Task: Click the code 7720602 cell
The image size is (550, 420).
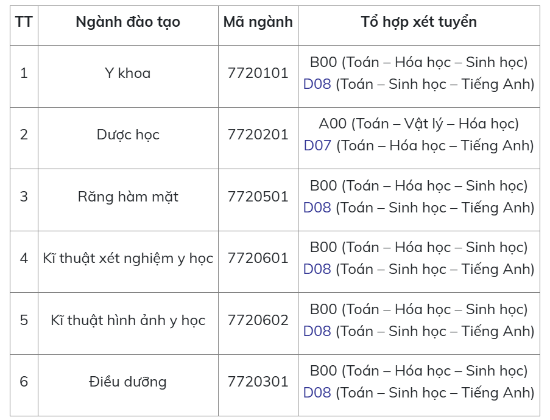Action: click(258, 321)
